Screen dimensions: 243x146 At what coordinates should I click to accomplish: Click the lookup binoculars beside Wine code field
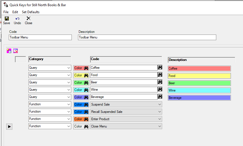160,89
